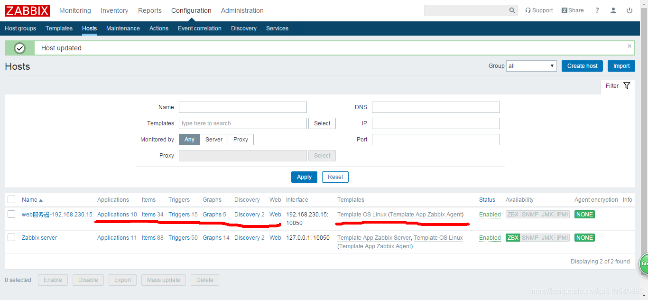Open the Inventory menu
648x300 pixels.
pos(114,10)
